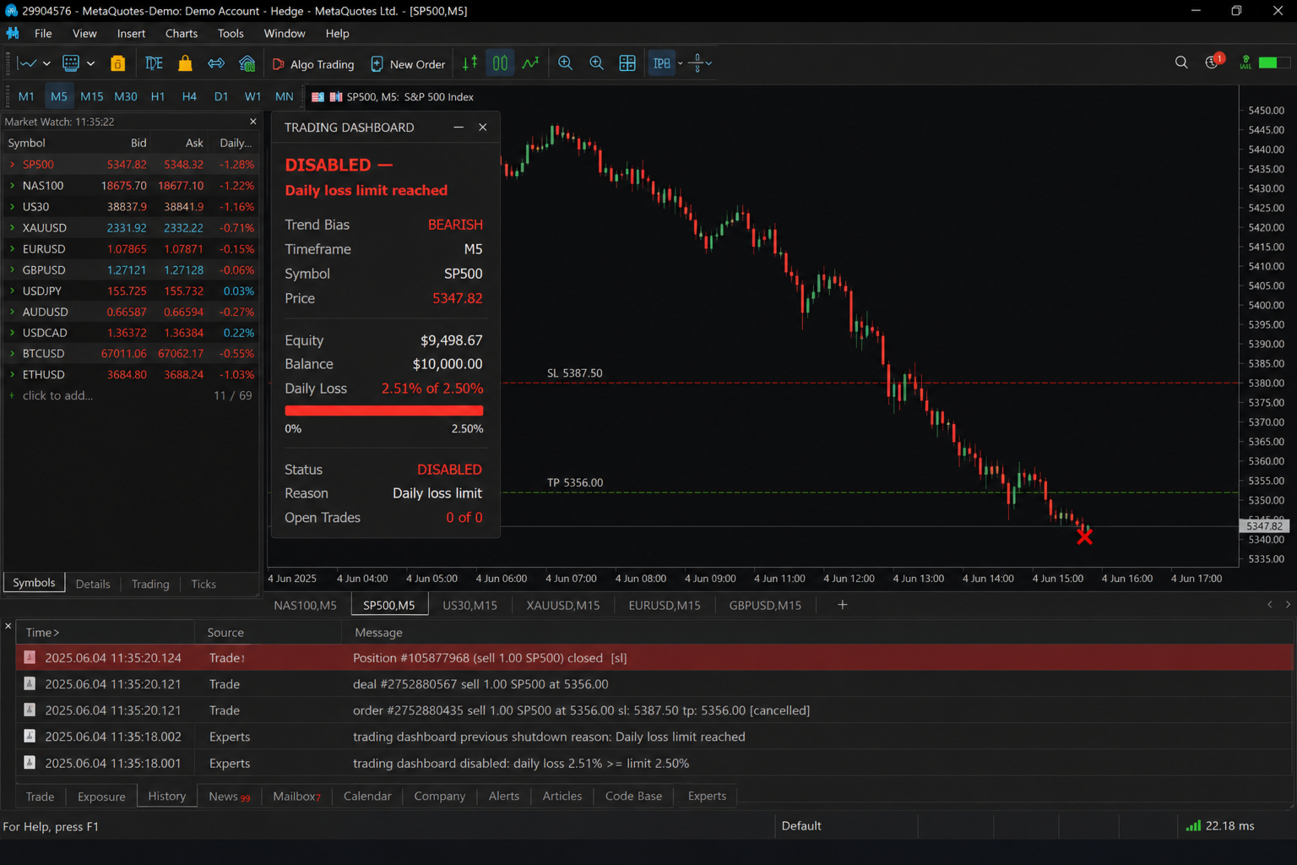1297x865 pixels.
Task: Open the chart type dropdown arrow
Action: (x=46, y=63)
